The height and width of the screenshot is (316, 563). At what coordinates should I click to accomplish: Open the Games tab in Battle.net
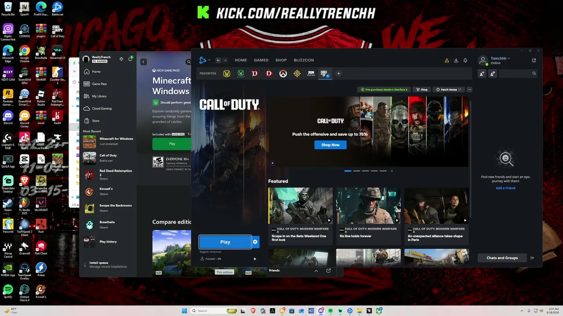[261, 61]
